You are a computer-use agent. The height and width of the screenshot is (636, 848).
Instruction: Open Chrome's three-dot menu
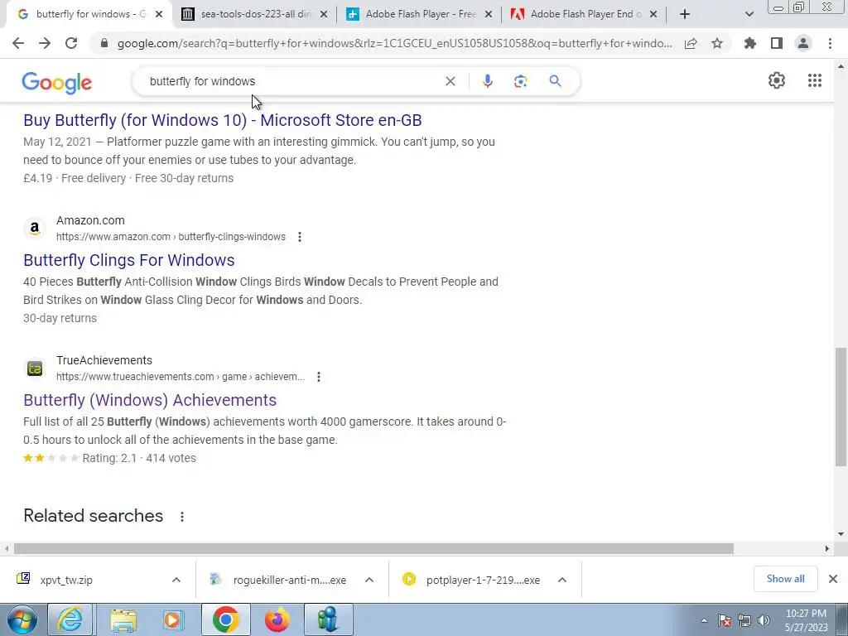pyautogui.click(x=830, y=43)
